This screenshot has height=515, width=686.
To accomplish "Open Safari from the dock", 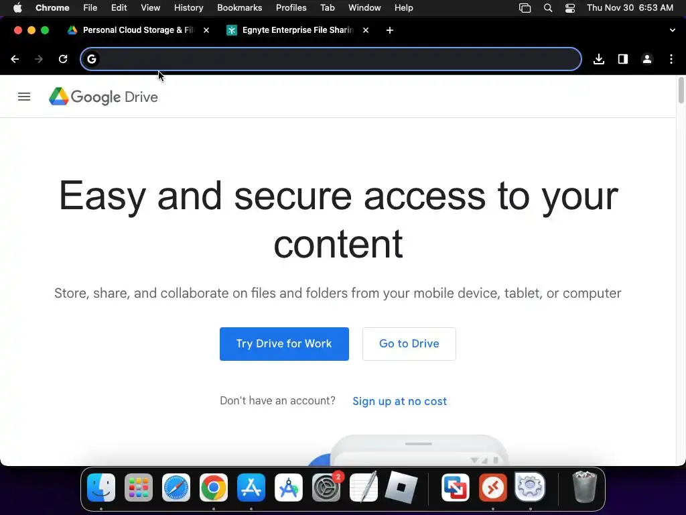I will (x=176, y=488).
